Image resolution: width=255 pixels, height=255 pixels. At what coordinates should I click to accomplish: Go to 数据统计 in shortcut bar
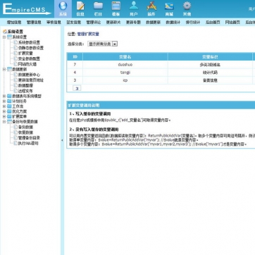click(173, 23)
